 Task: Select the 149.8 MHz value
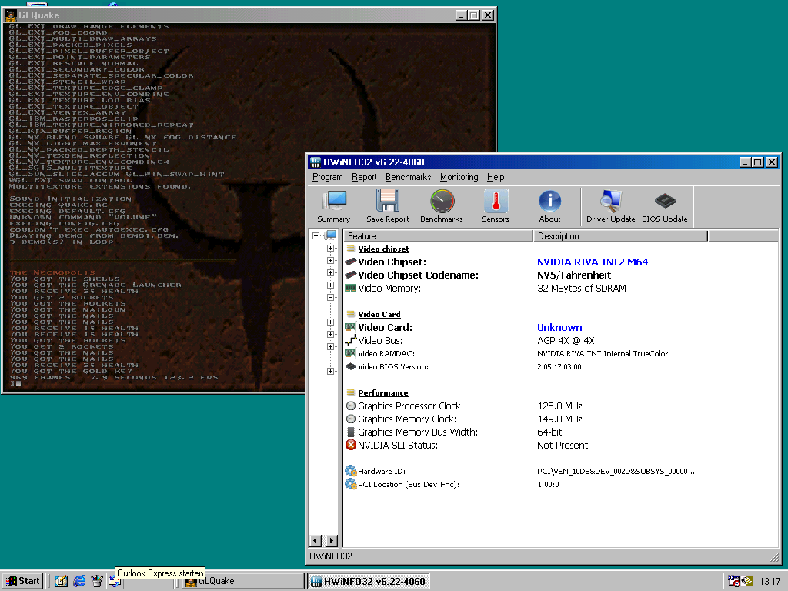point(559,419)
